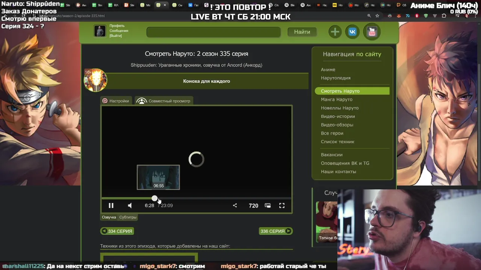
Task: Click the green plus icon
Action: coord(335,32)
